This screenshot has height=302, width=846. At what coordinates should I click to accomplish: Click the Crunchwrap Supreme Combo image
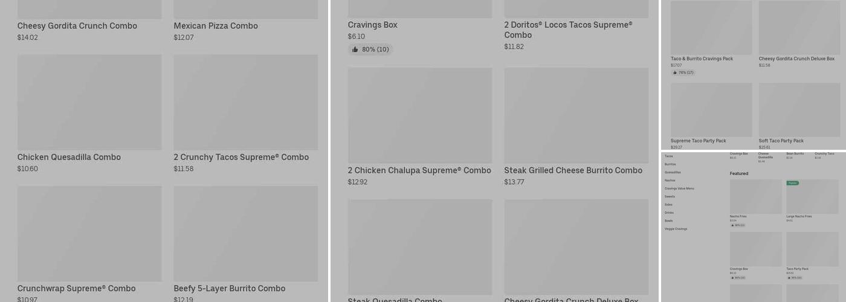pos(89,233)
